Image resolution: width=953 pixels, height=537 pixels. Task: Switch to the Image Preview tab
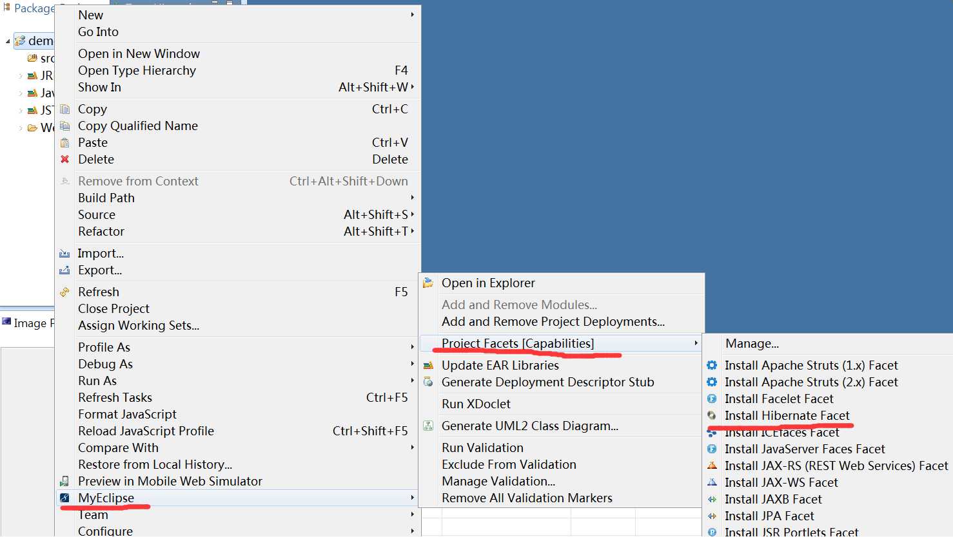pyautogui.click(x=28, y=323)
